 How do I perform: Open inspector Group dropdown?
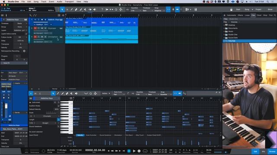pos(21,27)
